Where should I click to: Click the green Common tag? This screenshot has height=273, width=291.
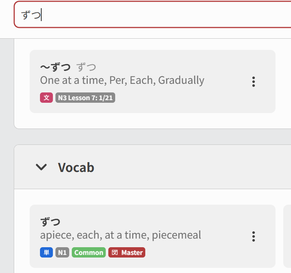(89, 253)
